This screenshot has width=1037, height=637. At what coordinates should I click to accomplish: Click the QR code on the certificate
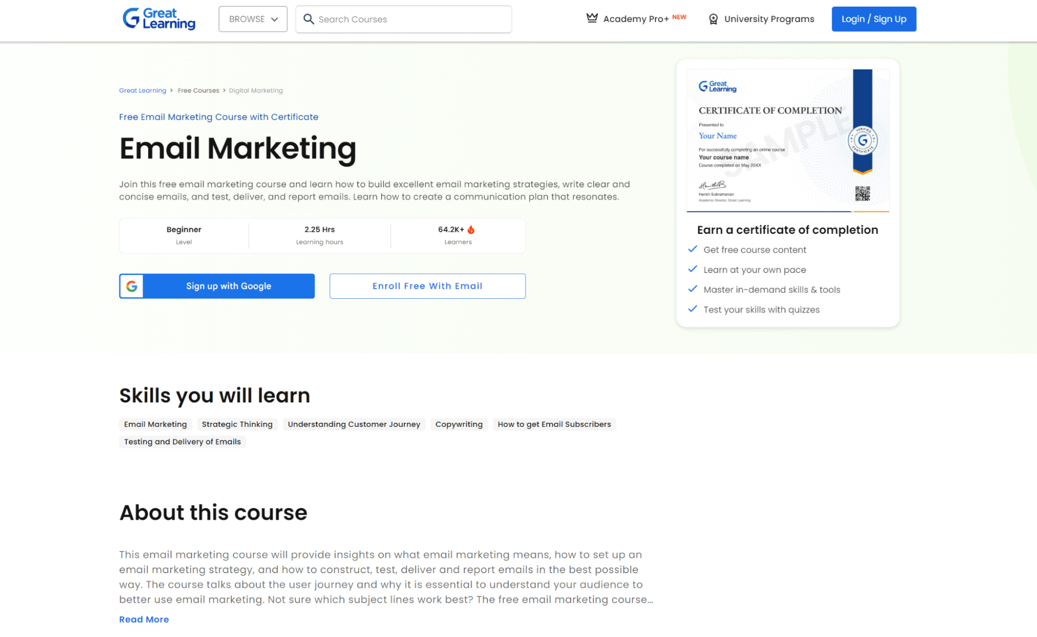coord(862,193)
